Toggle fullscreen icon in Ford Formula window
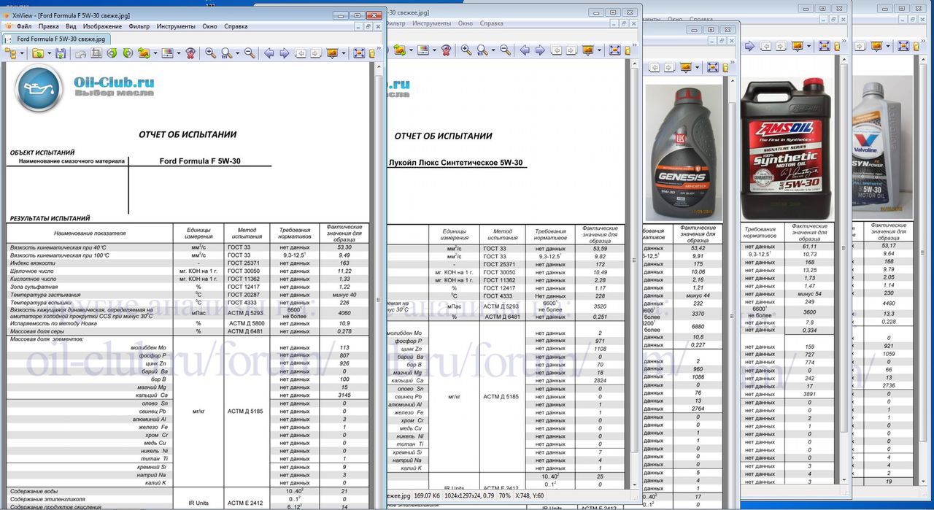This screenshot has width=934, height=510. point(359,53)
